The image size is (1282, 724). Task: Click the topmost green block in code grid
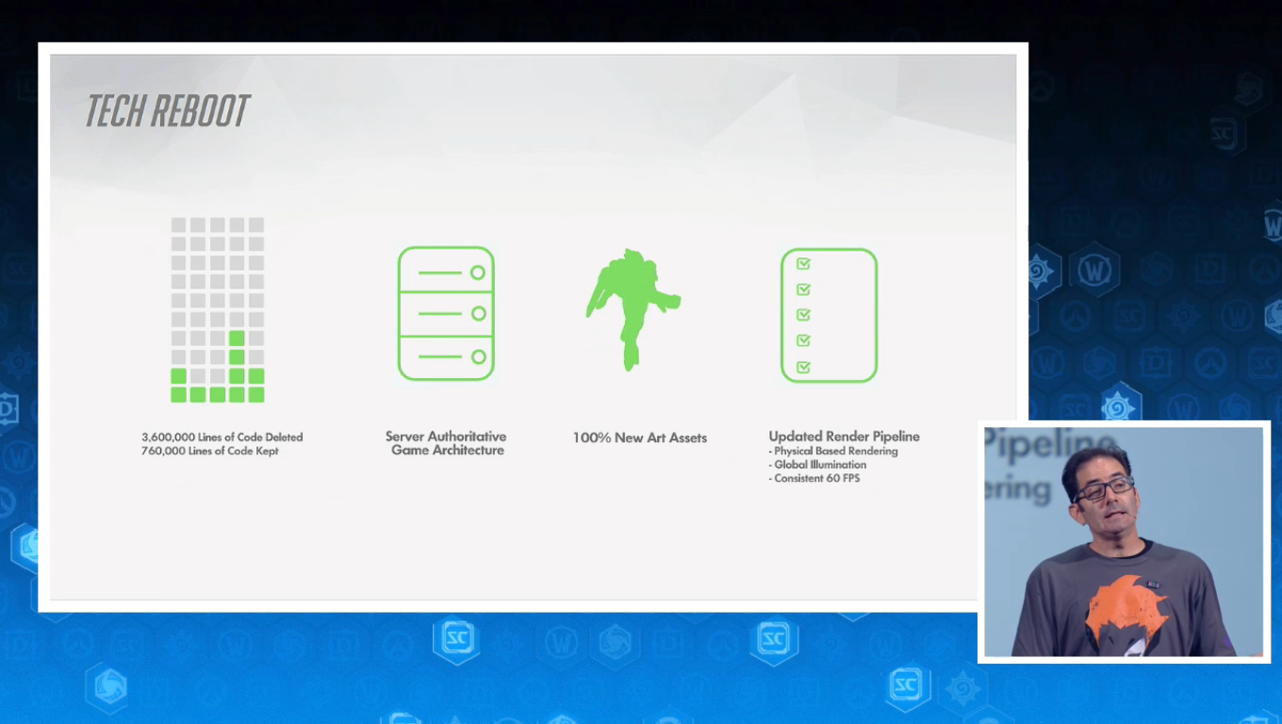click(x=237, y=337)
